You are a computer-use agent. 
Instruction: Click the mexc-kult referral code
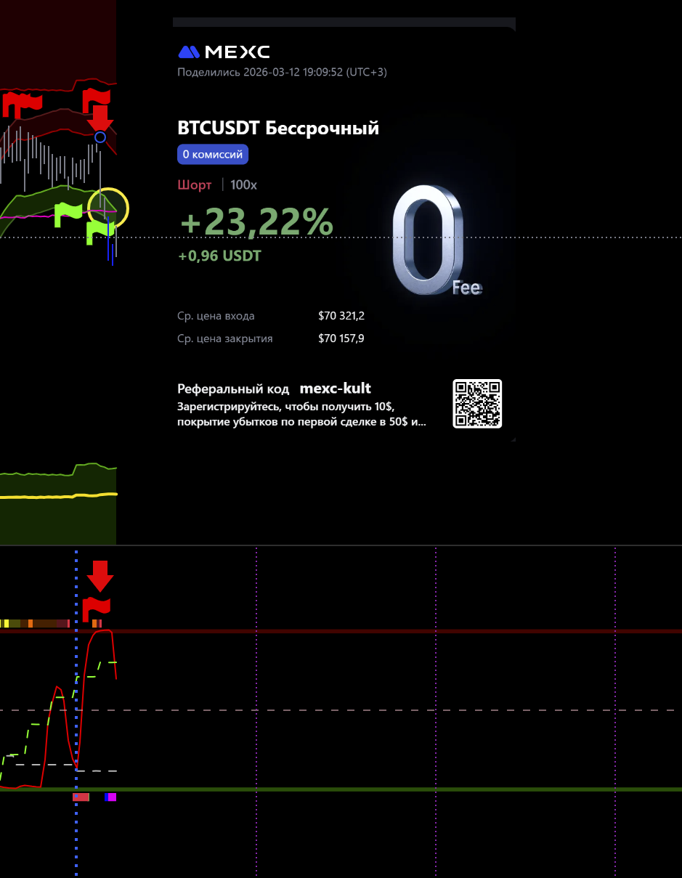tap(335, 389)
